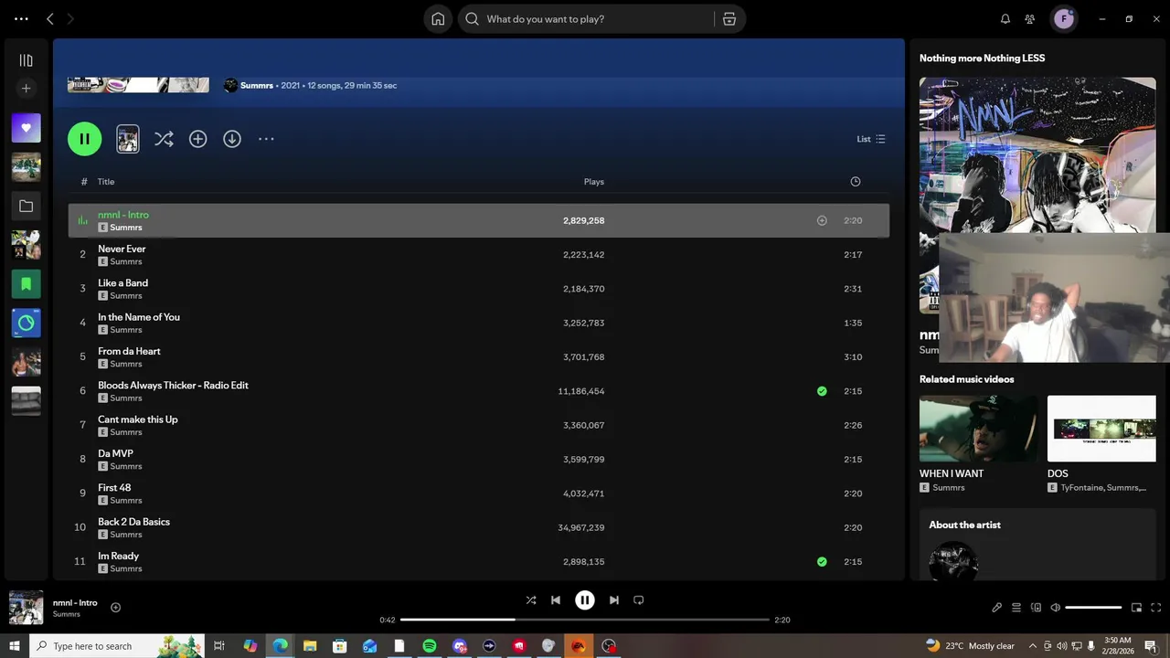1170x658 pixels.
Task: Toggle repeat in the player bar
Action: click(639, 600)
